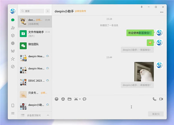
Task: Open the phone icon in sidebar
Action: pos(13,106)
